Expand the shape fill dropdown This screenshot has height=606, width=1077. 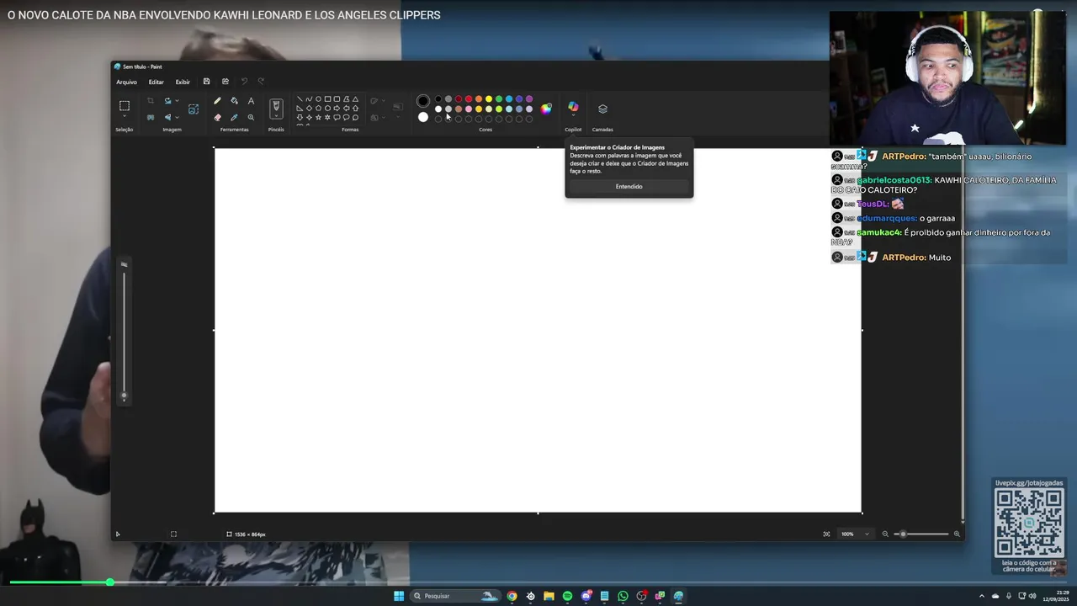pyautogui.click(x=384, y=117)
